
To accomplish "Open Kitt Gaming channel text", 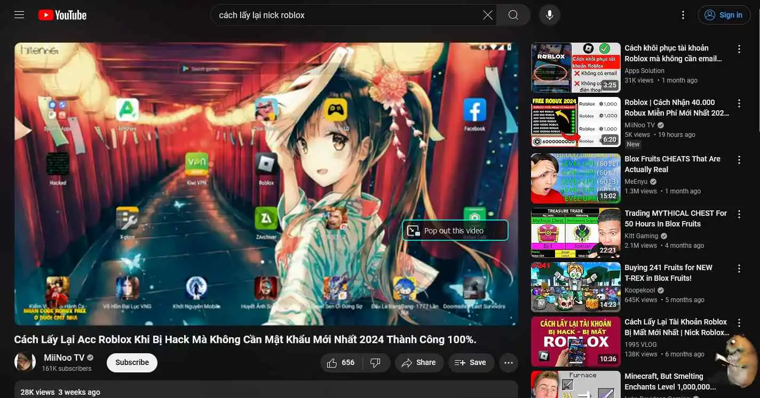I will (x=641, y=236).
